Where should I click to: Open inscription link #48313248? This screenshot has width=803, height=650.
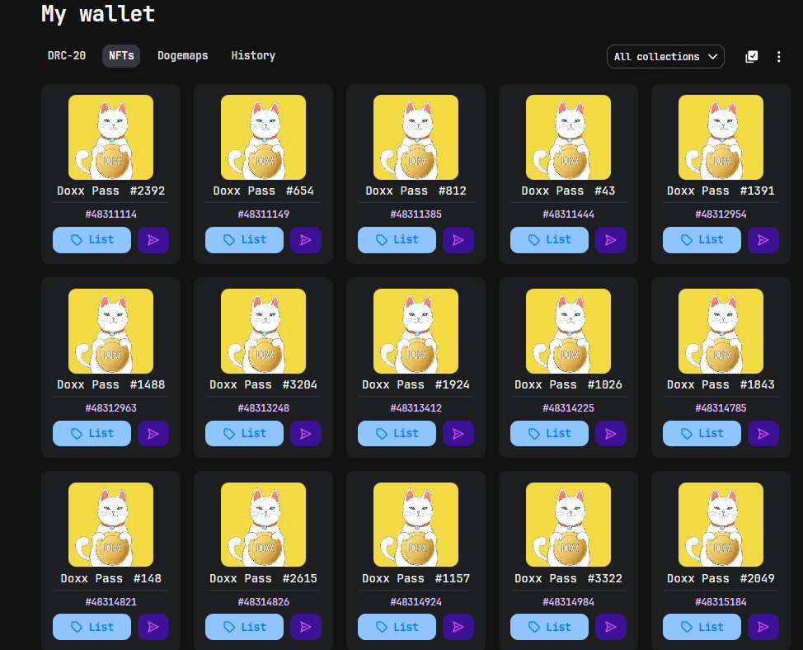coord(263,407)
